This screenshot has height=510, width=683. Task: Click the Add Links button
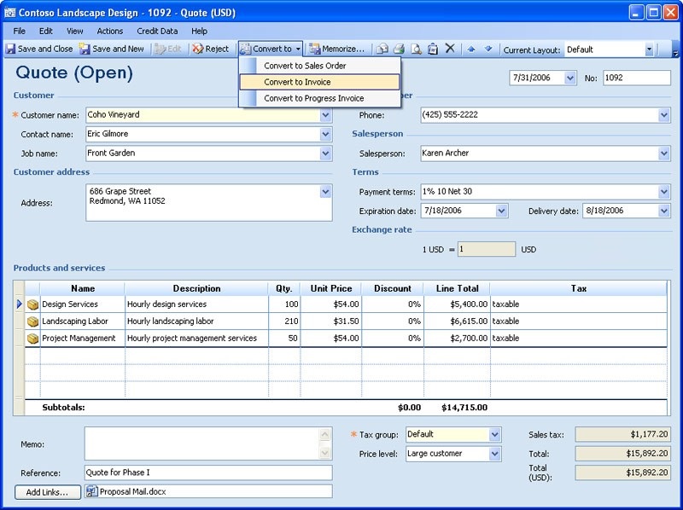[x=48, y=492]
